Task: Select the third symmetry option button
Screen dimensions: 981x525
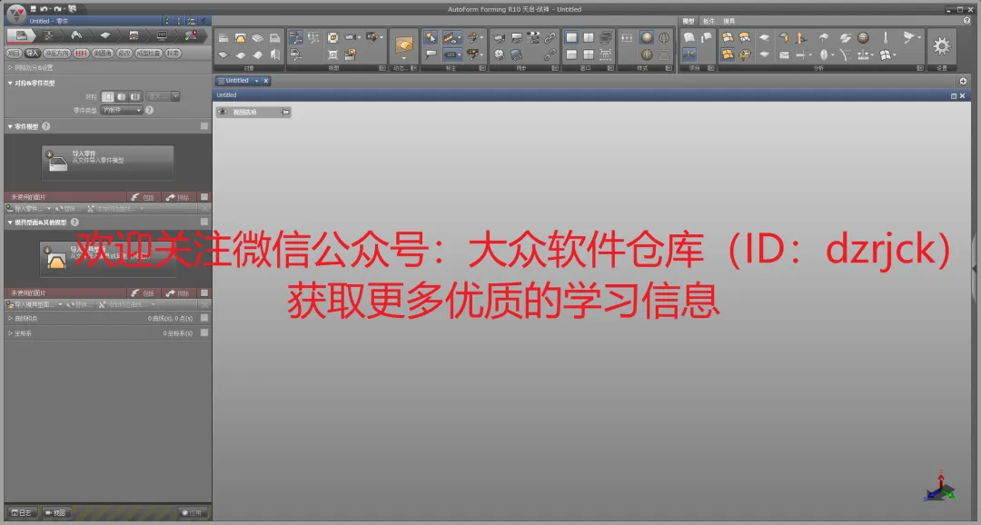Action: tap(134, 96)
